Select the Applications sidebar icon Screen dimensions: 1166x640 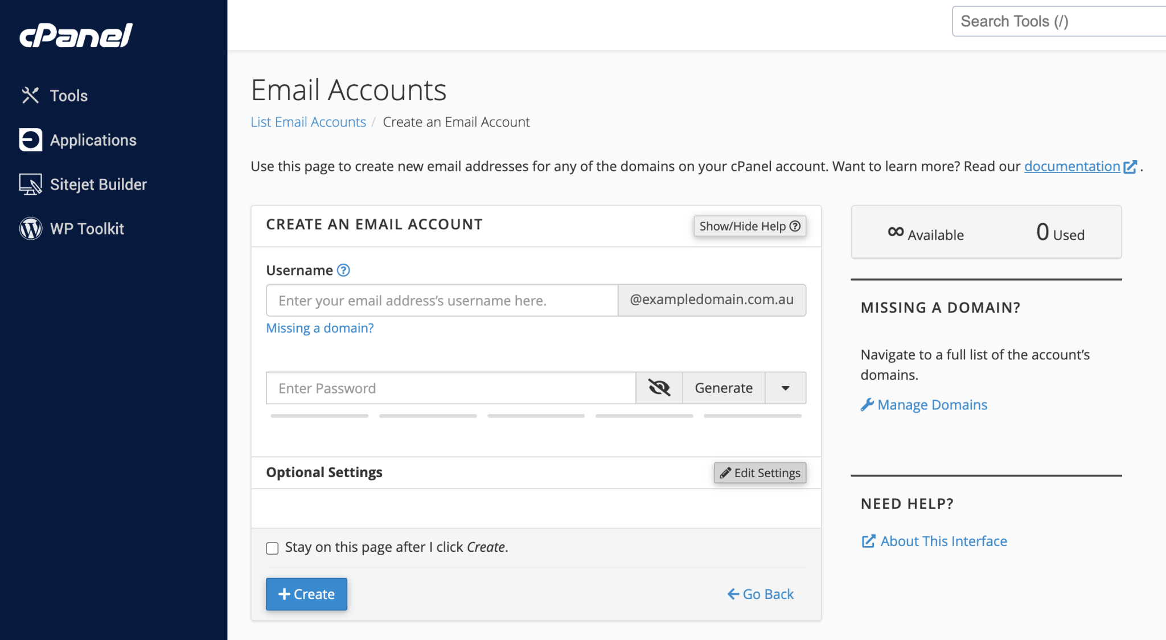point(30,140)
